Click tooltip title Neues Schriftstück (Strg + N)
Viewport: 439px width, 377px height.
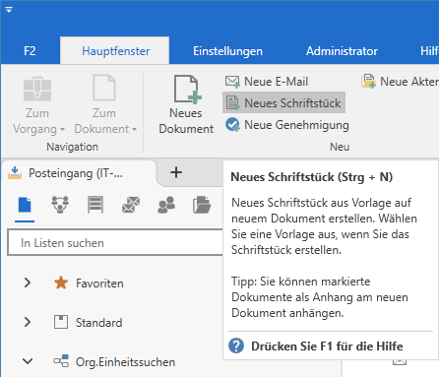coord(312,177)
